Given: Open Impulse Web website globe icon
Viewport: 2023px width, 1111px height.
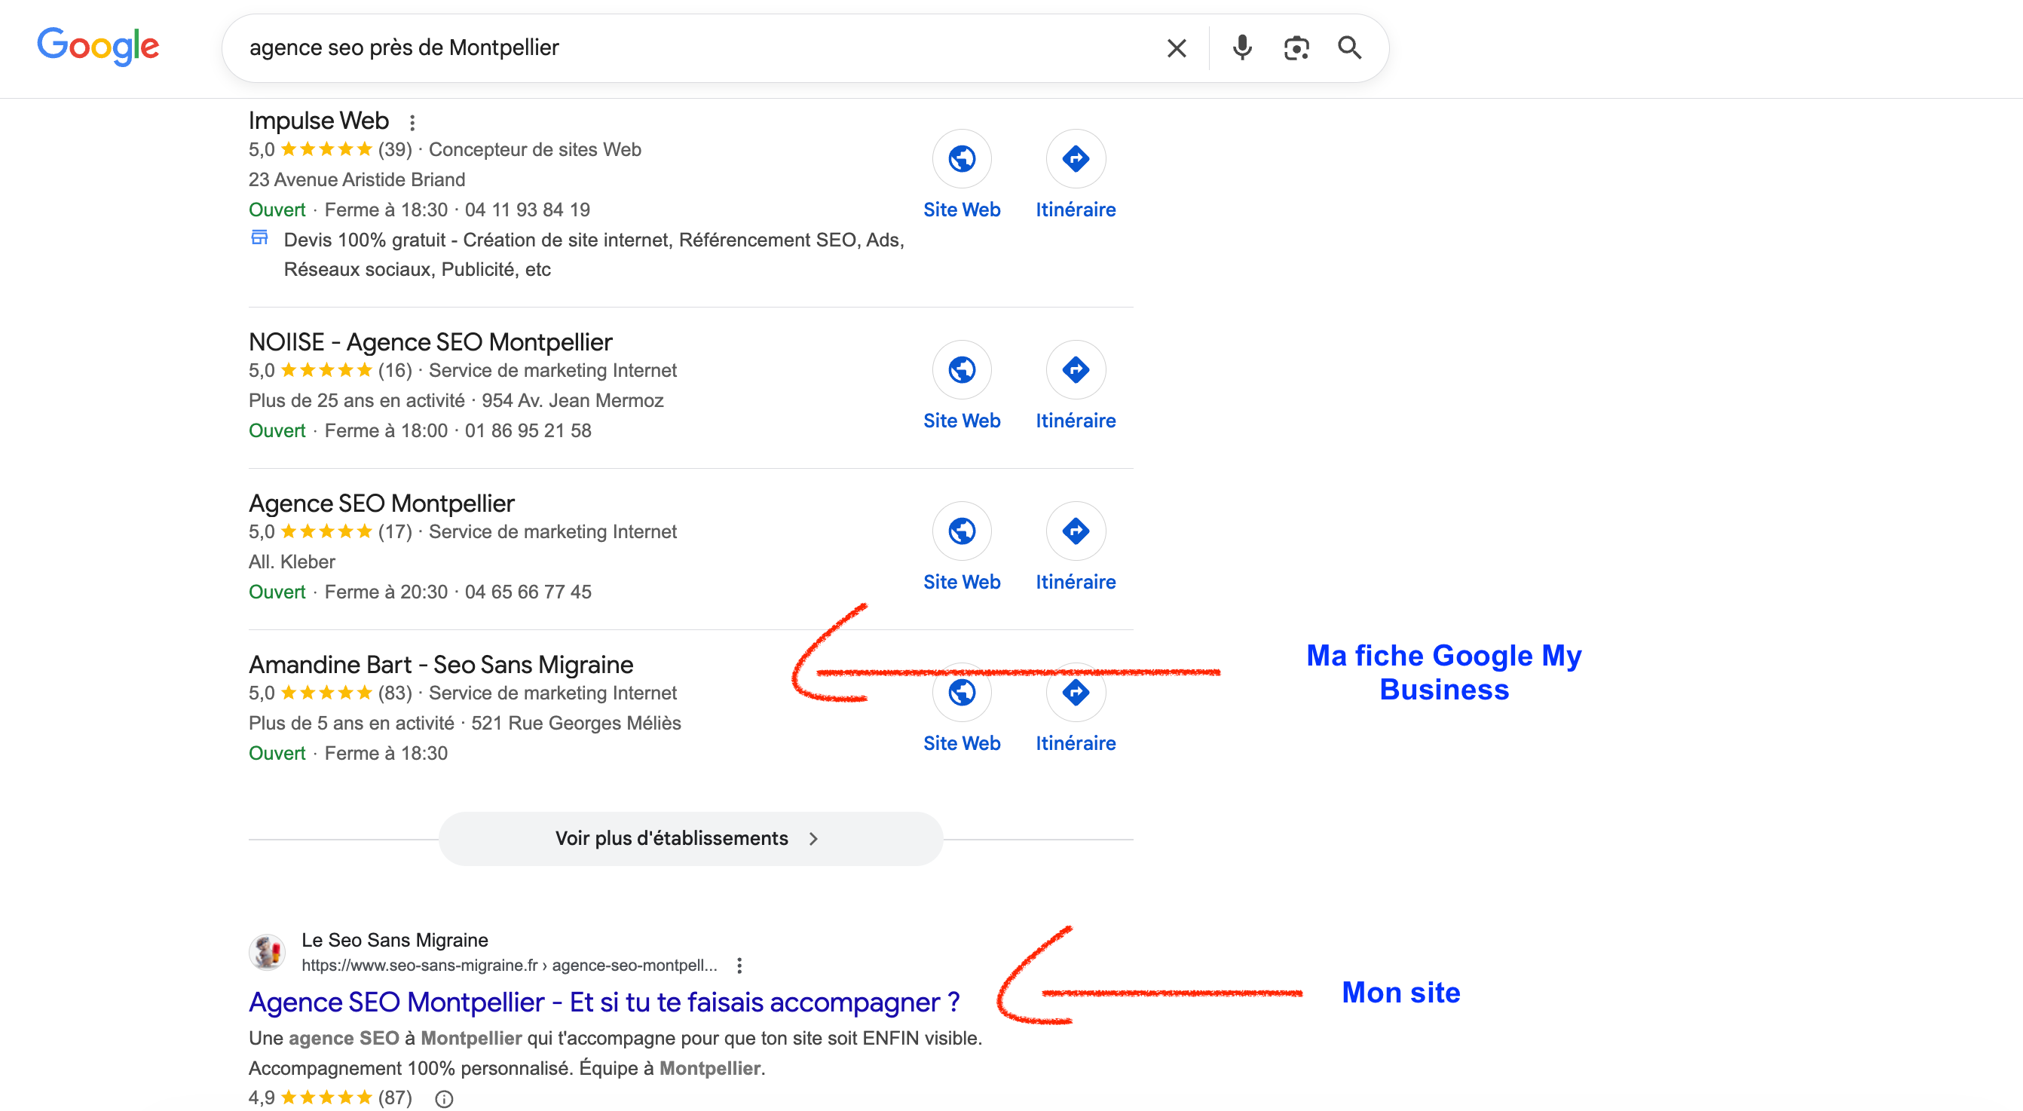Looking at the screenshot, I should (x=961, y=159).
